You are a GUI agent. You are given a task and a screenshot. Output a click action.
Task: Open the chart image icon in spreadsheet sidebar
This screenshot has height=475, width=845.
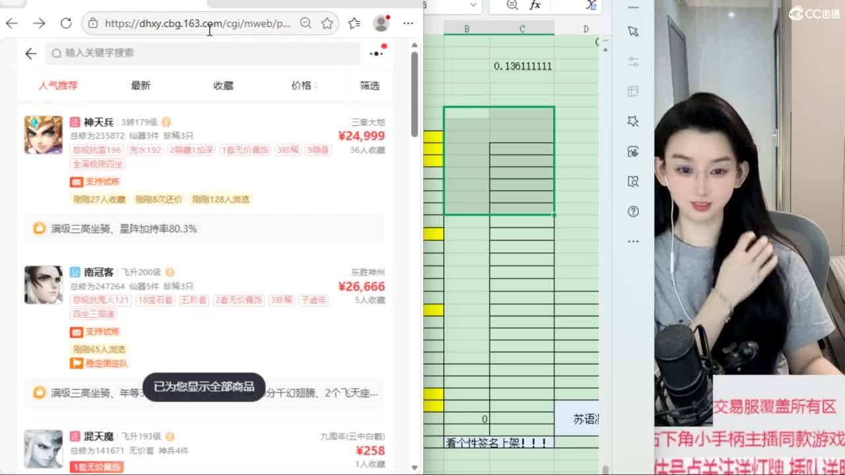(633, 152)
